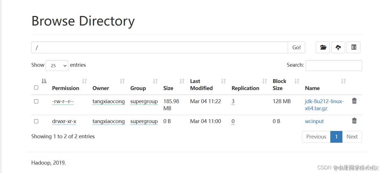Image resolution: width=381 pixels, height=173 pixels.
Task: Sort table by Permission column arrows
Action: point(84,81)
